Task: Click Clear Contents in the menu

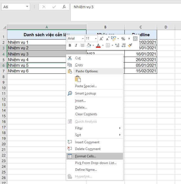Action: tap(86, 114)
